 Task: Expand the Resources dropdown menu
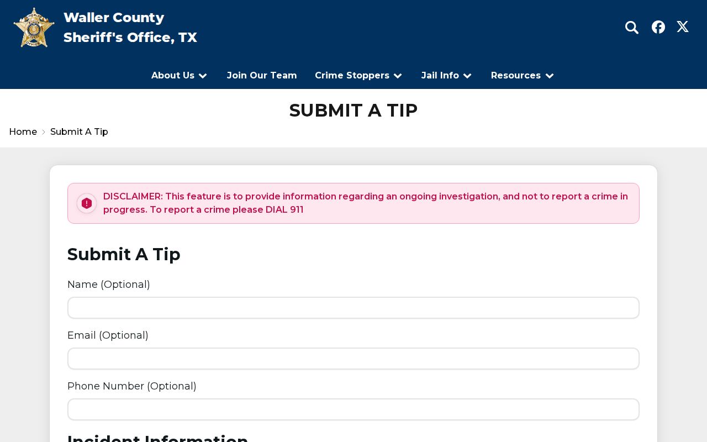click(523, 76)
